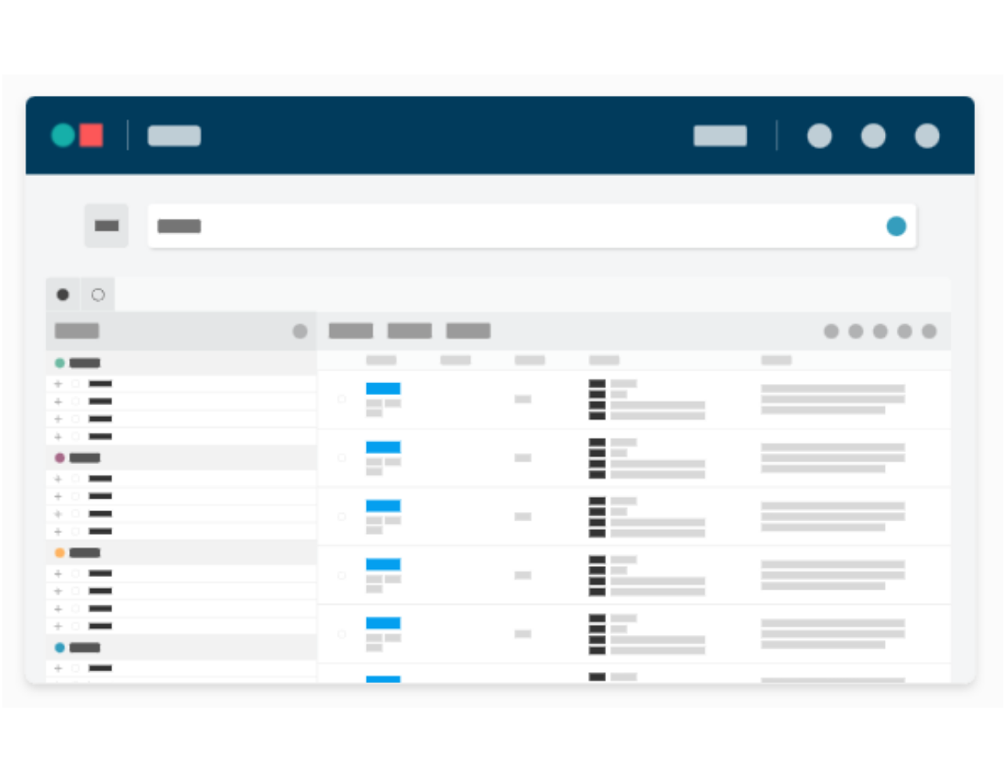
Task: Click the middle round icon in navy header
Action: tap(873, 136)
